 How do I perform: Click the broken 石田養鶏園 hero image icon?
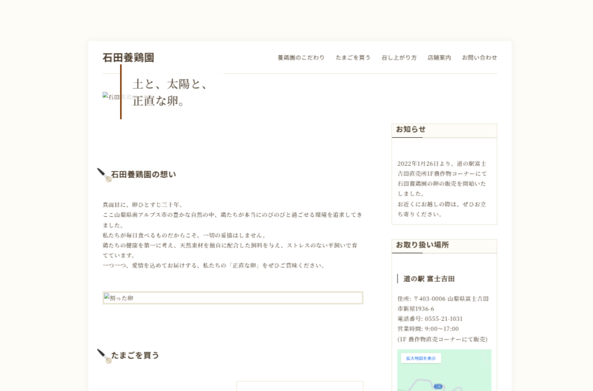pos(106,96)
